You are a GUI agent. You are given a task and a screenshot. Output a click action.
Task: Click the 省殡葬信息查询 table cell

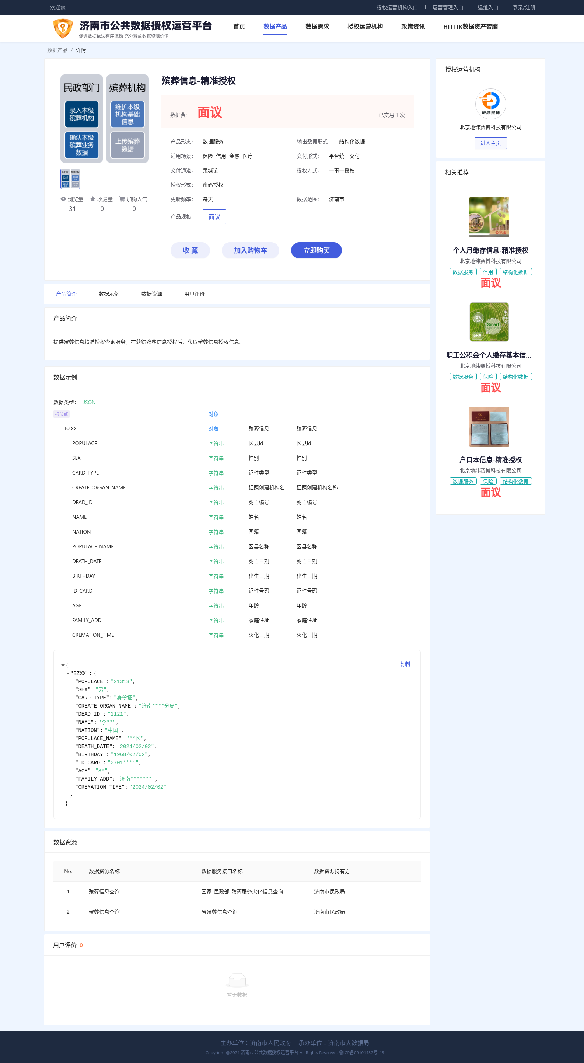coord(219,912)
